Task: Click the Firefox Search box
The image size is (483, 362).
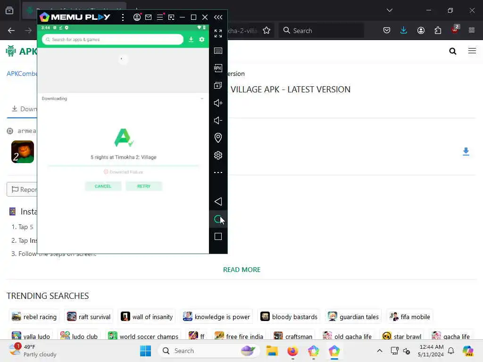Action: (321, 31)
